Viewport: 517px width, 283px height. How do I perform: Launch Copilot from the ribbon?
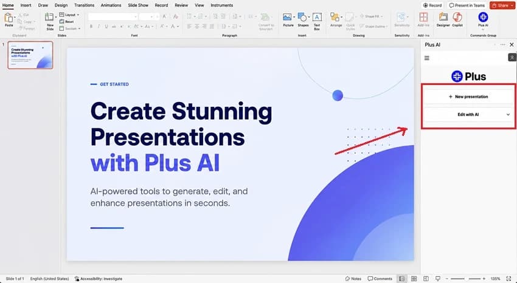click(457, 17)
